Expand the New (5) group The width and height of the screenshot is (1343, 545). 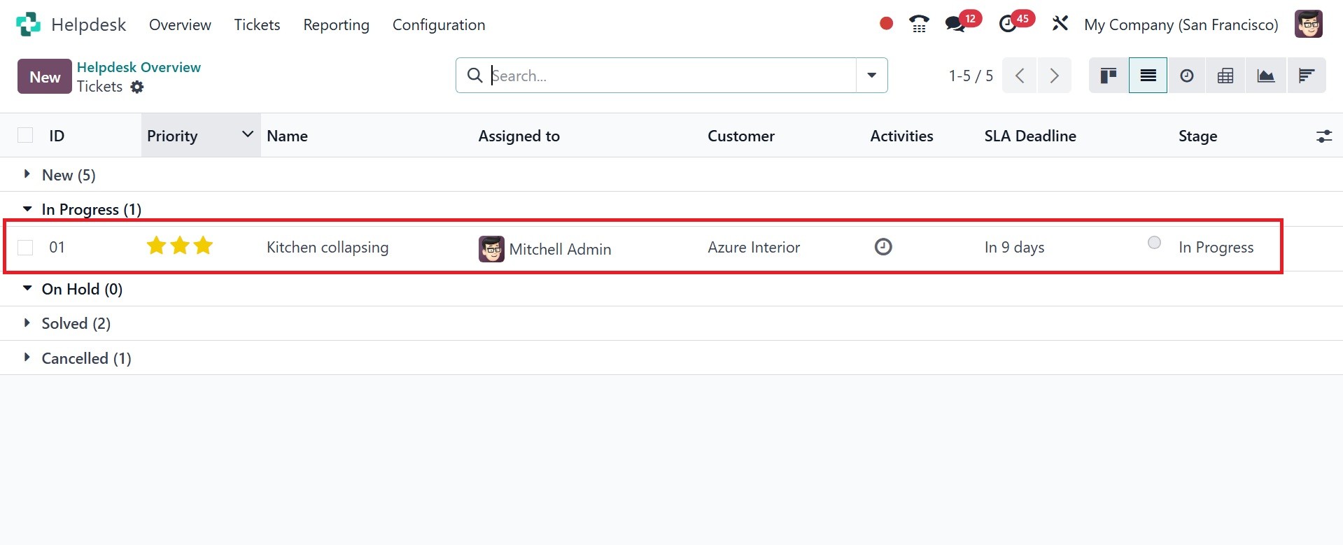[27, 174]
